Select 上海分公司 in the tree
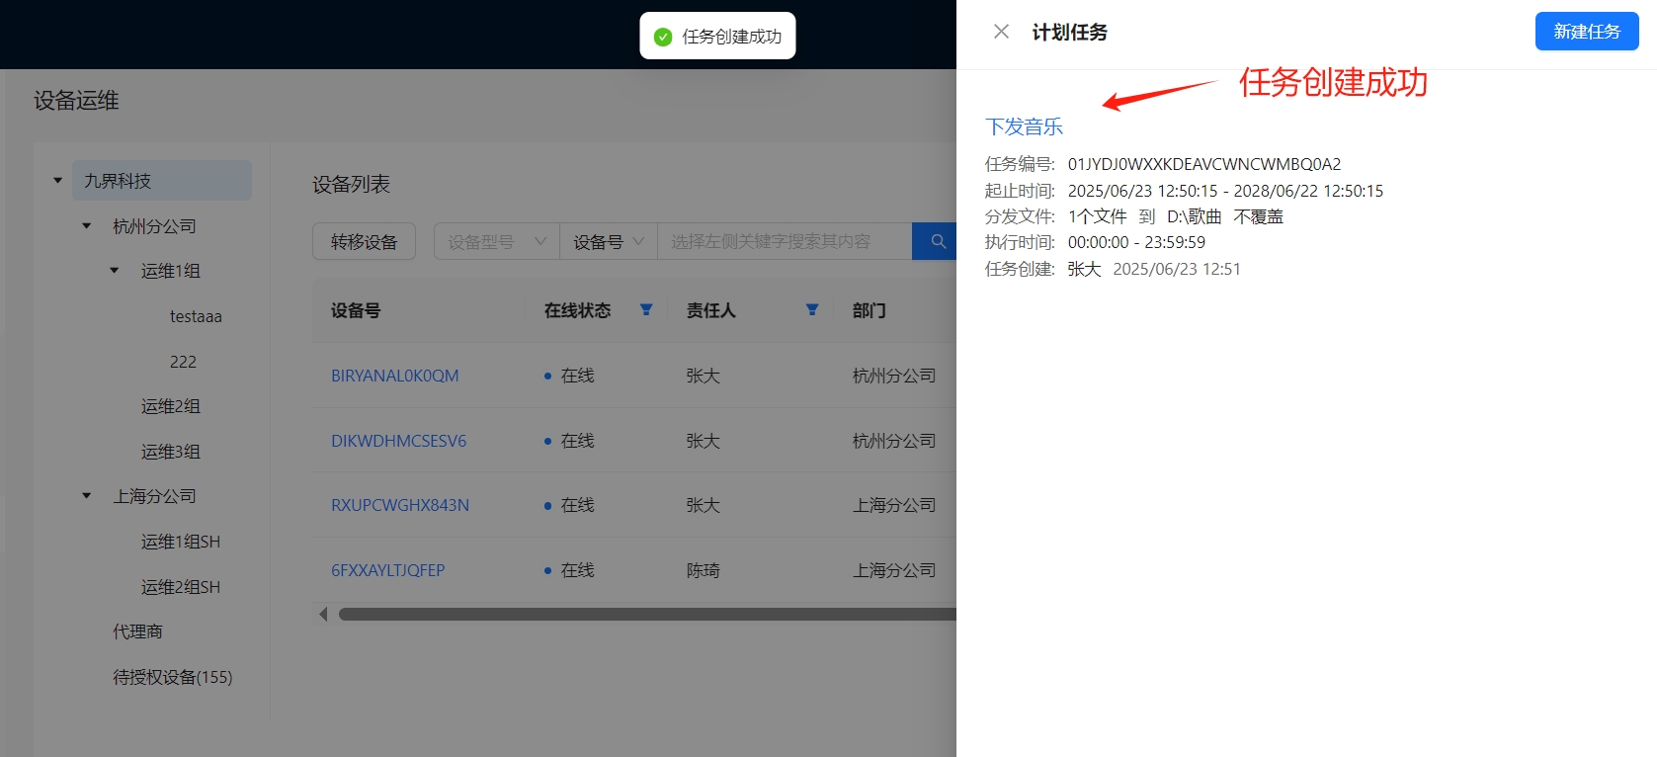 (154, 496)
